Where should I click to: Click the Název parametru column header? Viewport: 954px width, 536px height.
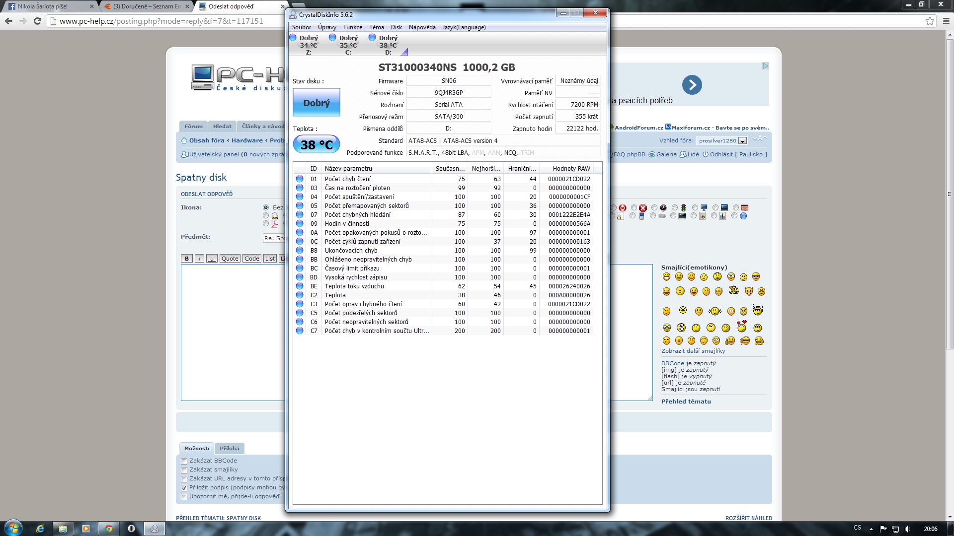(377, 169)
